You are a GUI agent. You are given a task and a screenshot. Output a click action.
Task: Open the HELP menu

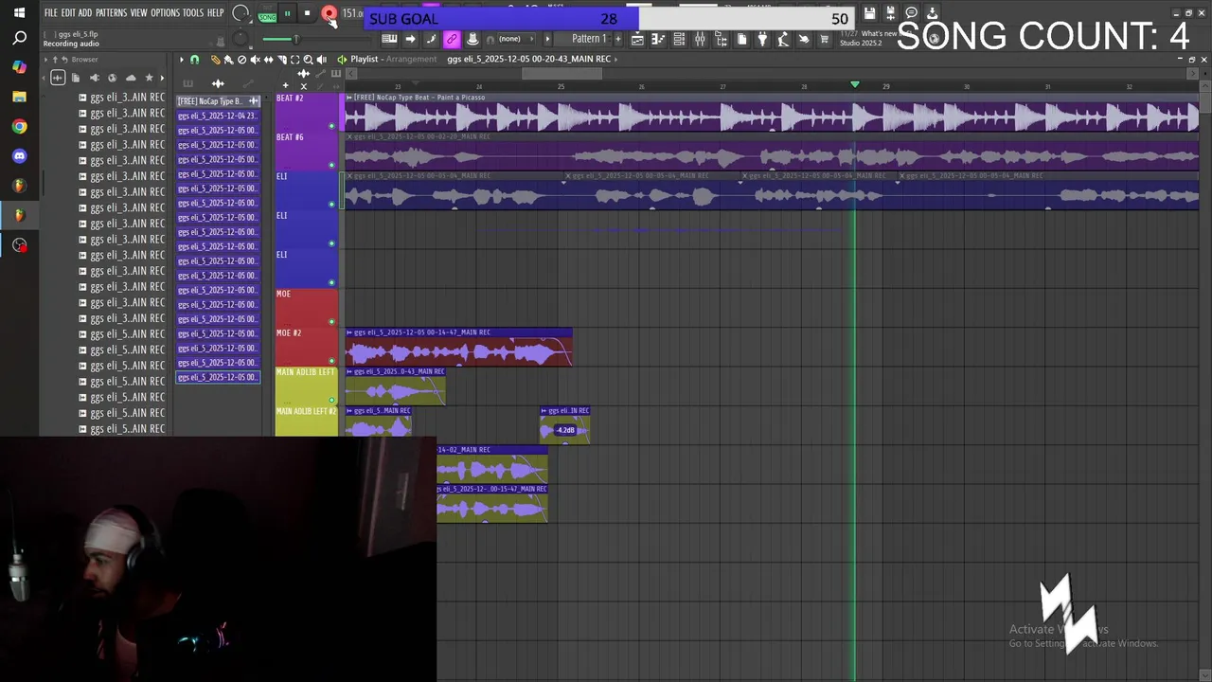216,13
